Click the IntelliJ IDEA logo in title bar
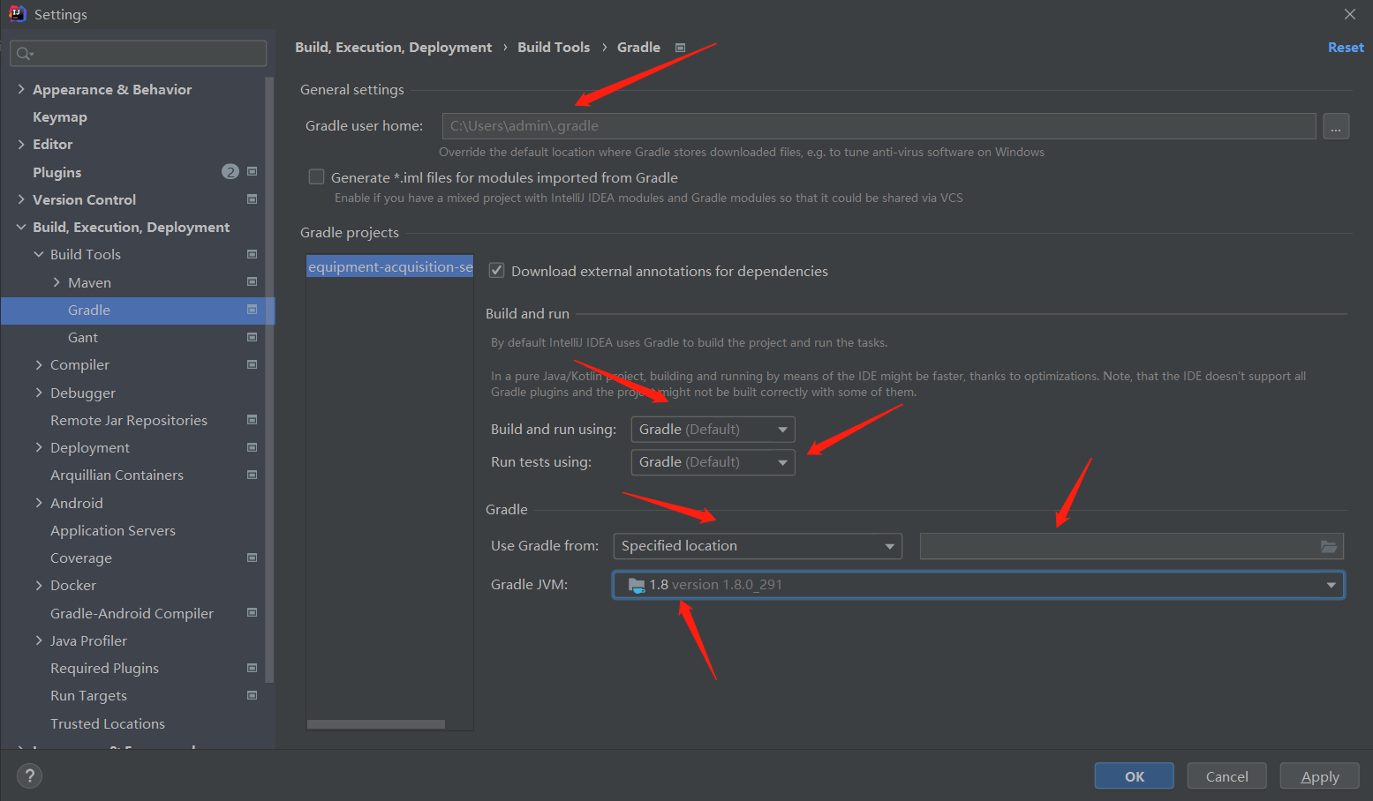Image resolution: width=1373 pixels, height=801 pixels. pos(17,13)
